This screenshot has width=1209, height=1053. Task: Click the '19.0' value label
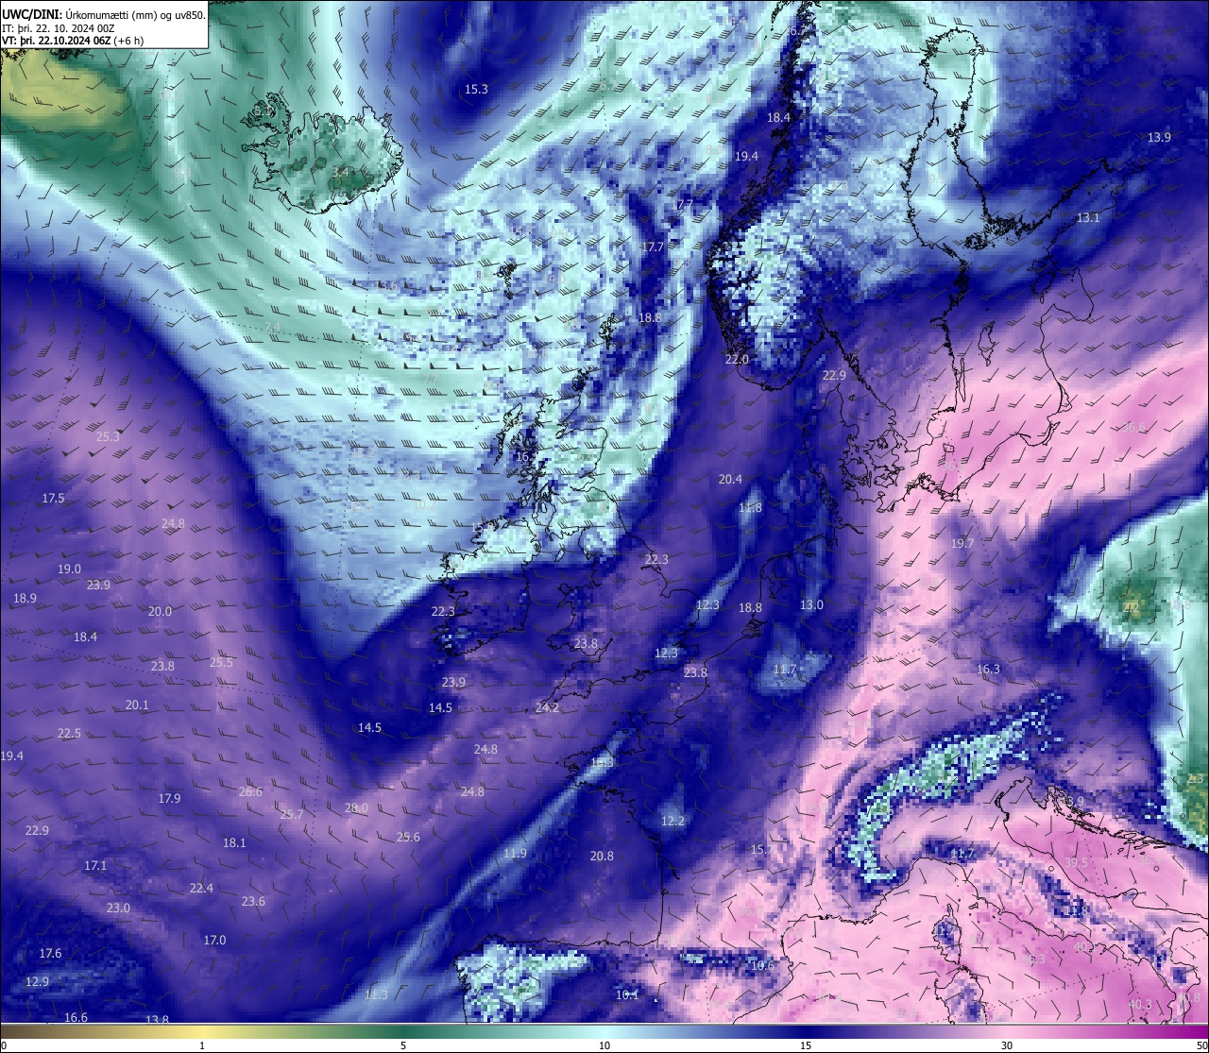(x=69, y=569)
